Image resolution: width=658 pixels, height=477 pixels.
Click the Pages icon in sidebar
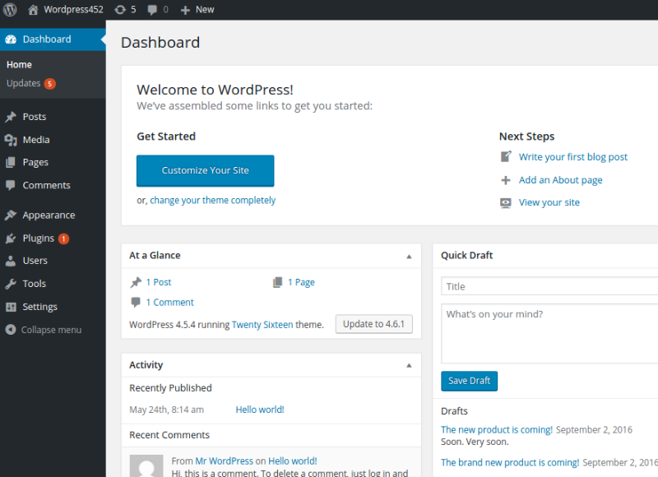11,162
